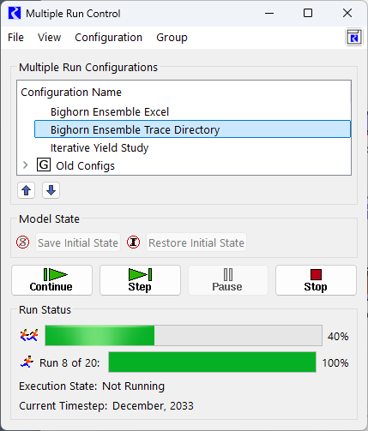Click the Restore Initial State red circle icon
The height and width of the screenshot is (431, 368).
134,242
